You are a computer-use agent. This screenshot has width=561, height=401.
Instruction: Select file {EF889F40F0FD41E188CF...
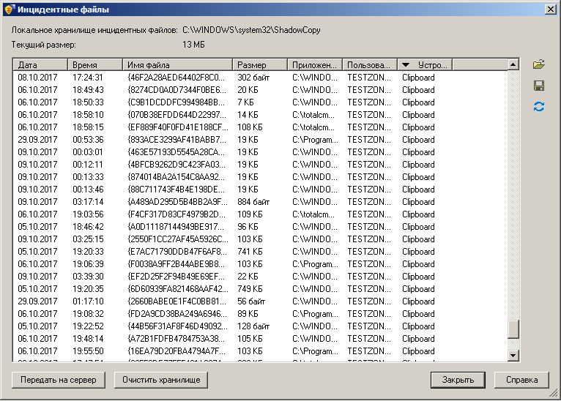[x=178, y=127]
